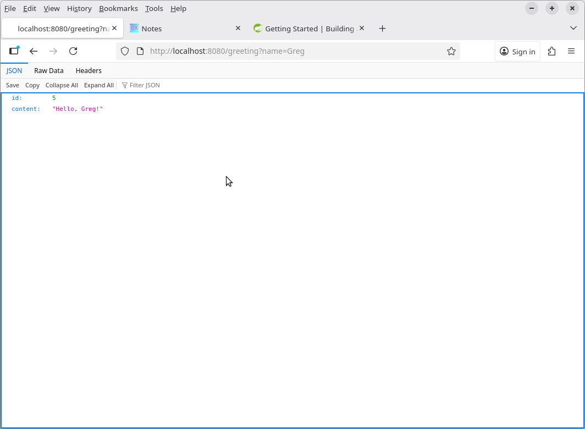
Task: Open a new tab with plus button
Action: pyautogui.click(x=382, y=29)
